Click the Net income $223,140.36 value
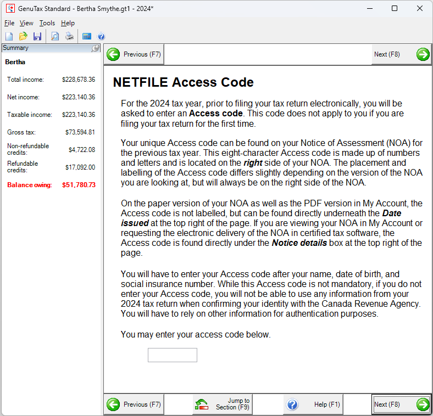 79,97
